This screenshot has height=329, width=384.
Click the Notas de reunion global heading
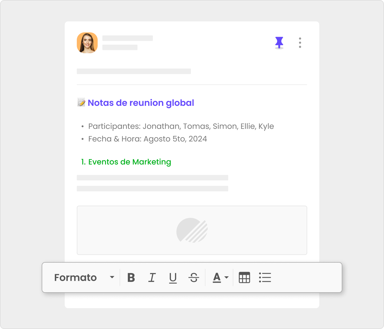click(x=141, y=103)
